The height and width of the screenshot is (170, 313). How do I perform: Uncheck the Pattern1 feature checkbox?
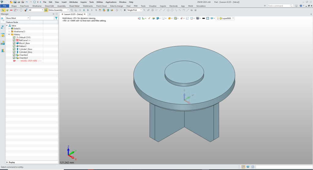click(x=14, y=46)
